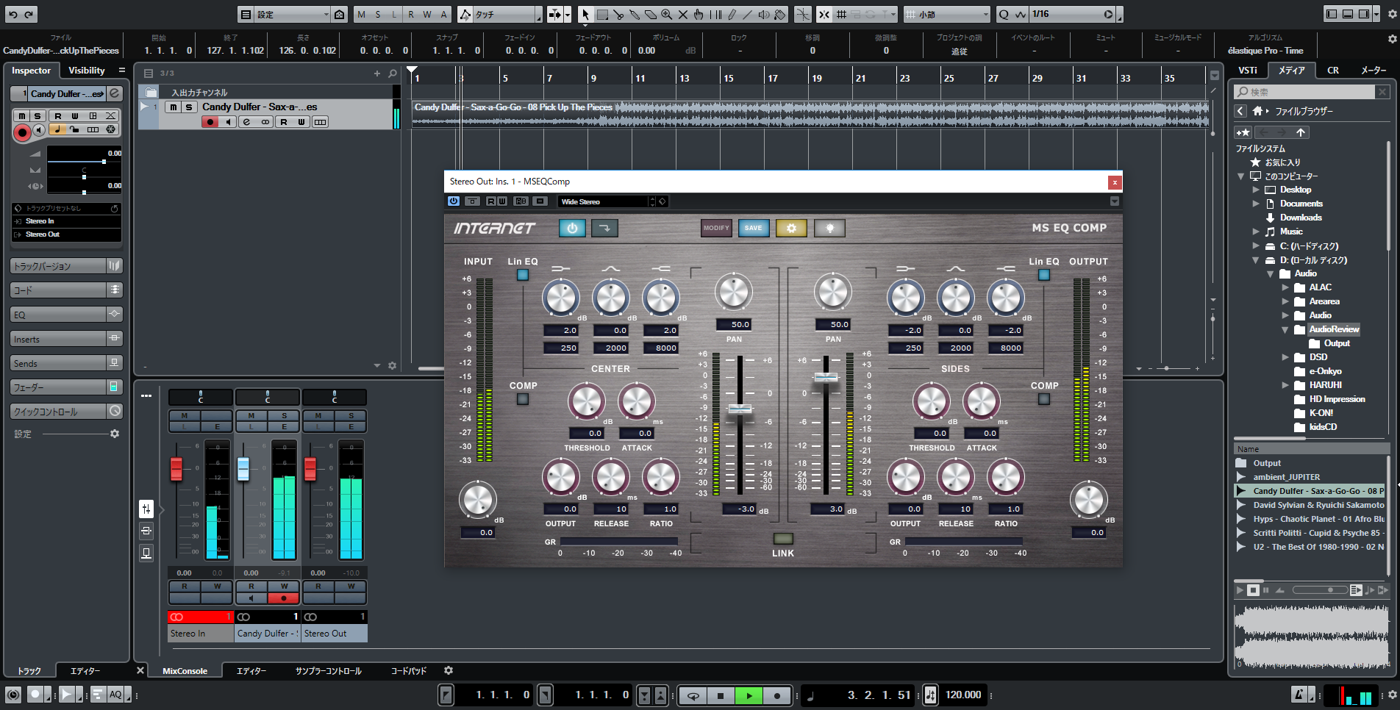Select the Color bucket tool
Screen dimensions: 1400x710
tap(780, 14)
